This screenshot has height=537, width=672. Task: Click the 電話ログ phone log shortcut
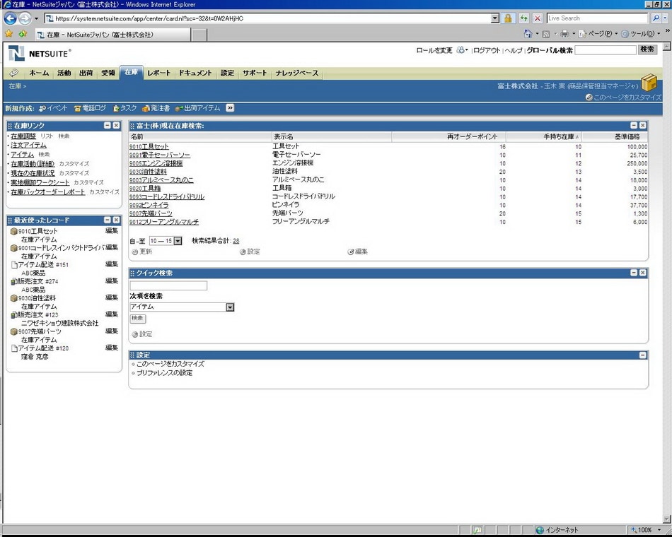tap(90, 108)
